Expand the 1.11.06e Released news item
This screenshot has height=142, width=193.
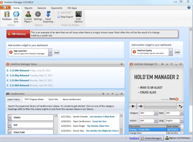[8, 80]
